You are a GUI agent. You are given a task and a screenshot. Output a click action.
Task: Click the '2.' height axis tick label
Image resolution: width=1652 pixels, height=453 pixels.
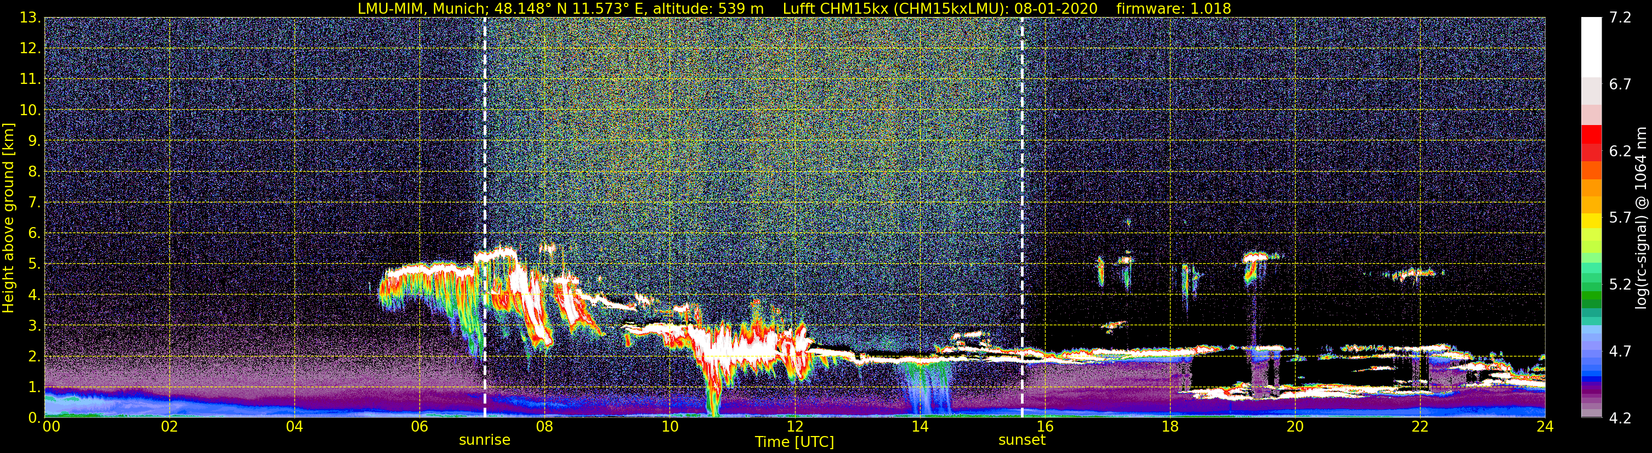[34, 356]
